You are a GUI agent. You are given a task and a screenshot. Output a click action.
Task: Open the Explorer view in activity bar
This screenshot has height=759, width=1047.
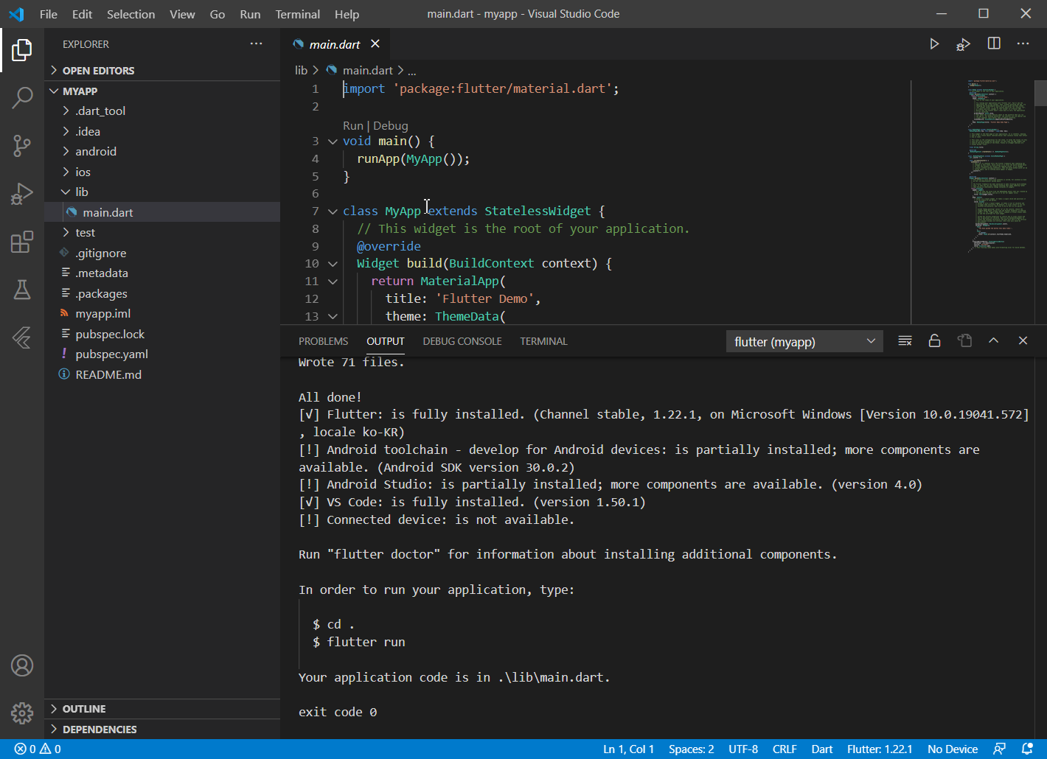22,50
